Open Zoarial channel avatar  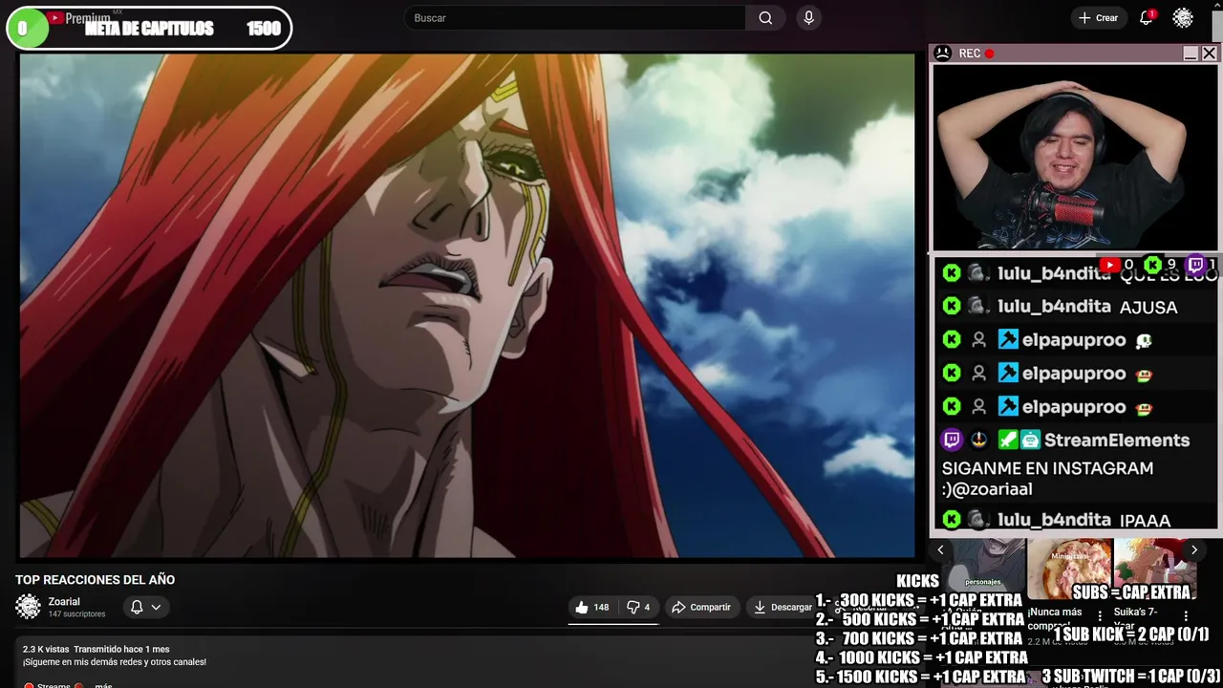pyautogui.click(x=29, y=607)
